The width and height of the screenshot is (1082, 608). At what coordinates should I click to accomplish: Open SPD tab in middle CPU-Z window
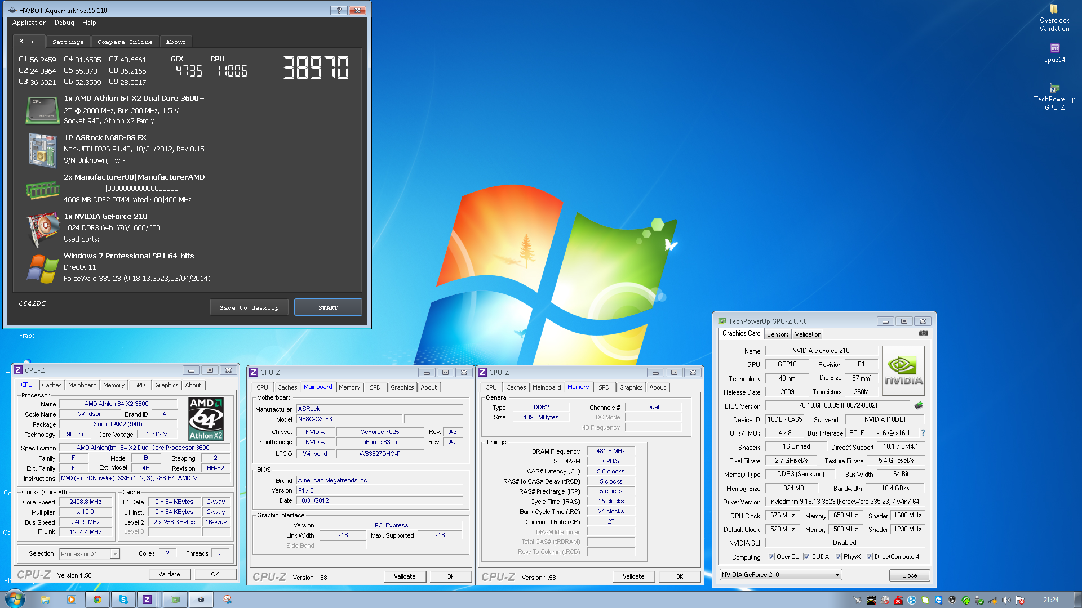(x=375, y=387)
